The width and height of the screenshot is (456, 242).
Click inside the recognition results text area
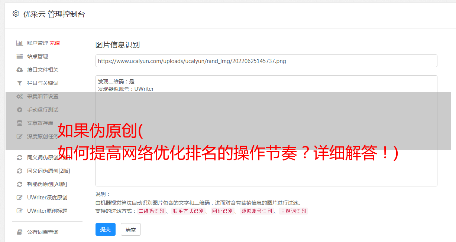(x=266, y=130)
